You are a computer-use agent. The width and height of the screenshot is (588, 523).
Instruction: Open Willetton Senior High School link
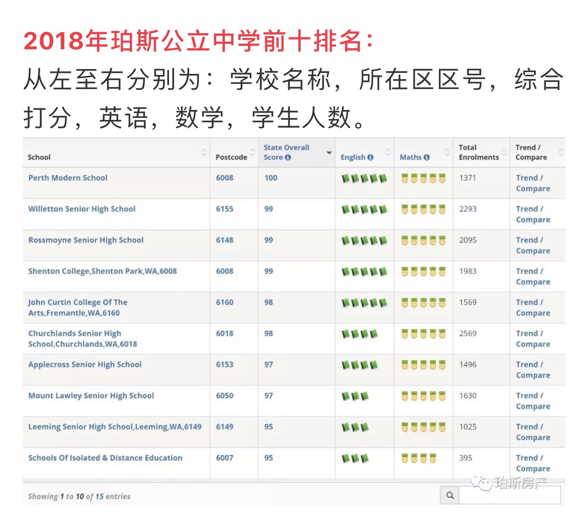point(82,209)
